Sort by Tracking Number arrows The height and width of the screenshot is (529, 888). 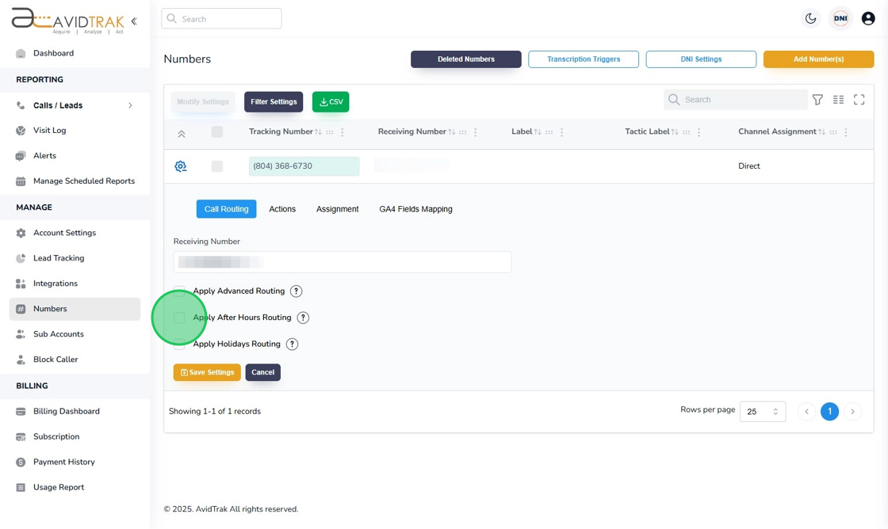pyautogui.click(x=318, y=131)
